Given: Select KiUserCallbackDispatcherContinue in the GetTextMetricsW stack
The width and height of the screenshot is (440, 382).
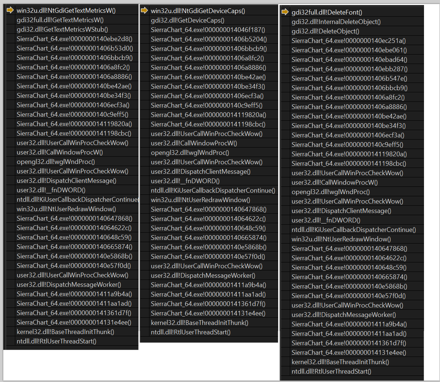Looking at the screenshot, I should point(77,200).
